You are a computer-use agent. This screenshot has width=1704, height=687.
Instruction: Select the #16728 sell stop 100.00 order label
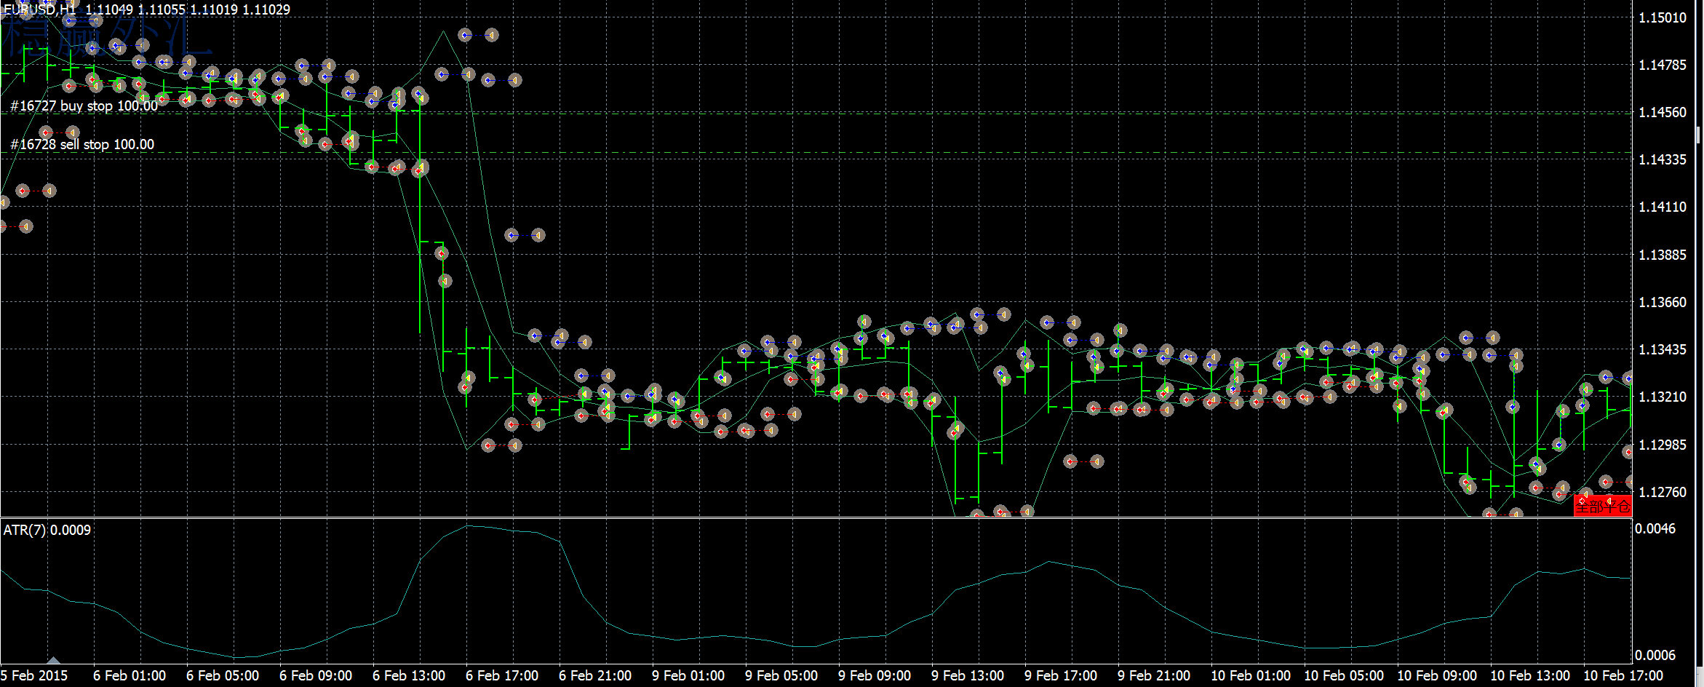[x=82, y=144]
